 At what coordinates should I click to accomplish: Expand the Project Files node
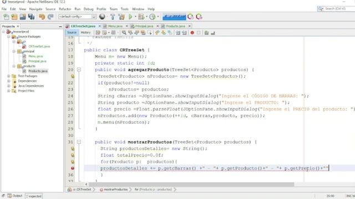coord(9,91)
